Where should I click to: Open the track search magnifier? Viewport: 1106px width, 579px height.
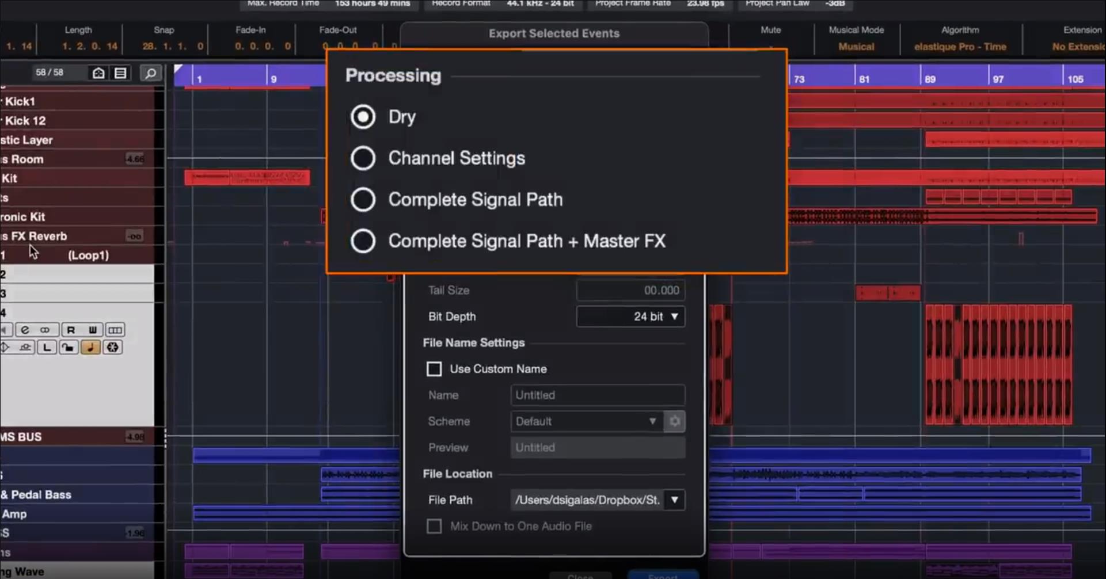150,73
